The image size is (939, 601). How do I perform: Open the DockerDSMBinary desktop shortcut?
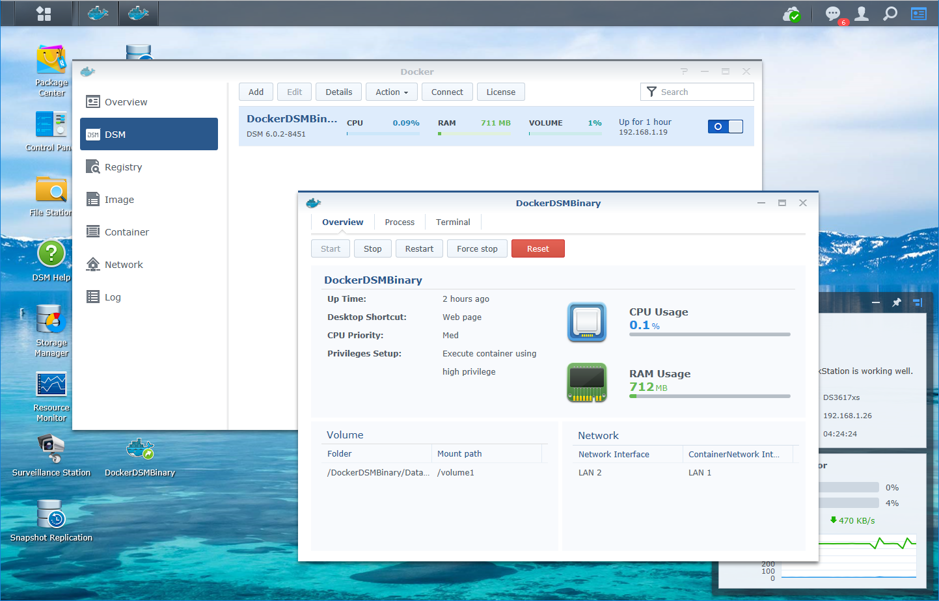point(140,457)
